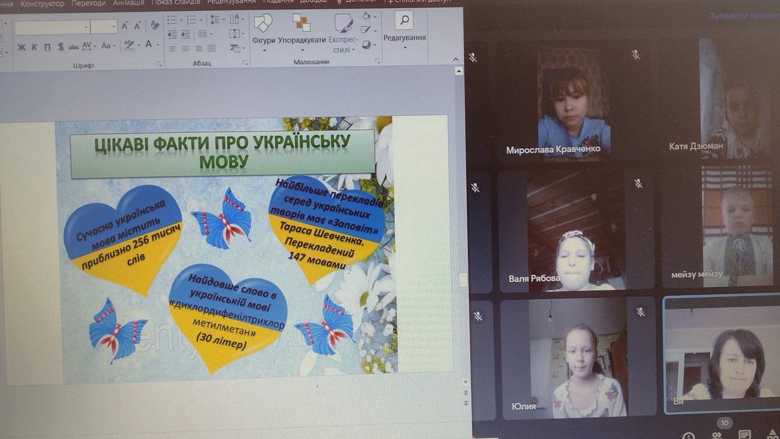Screen dimensions: 780x439
Task: Toggle italic К formatting
Action: click(x=34, y=47)
